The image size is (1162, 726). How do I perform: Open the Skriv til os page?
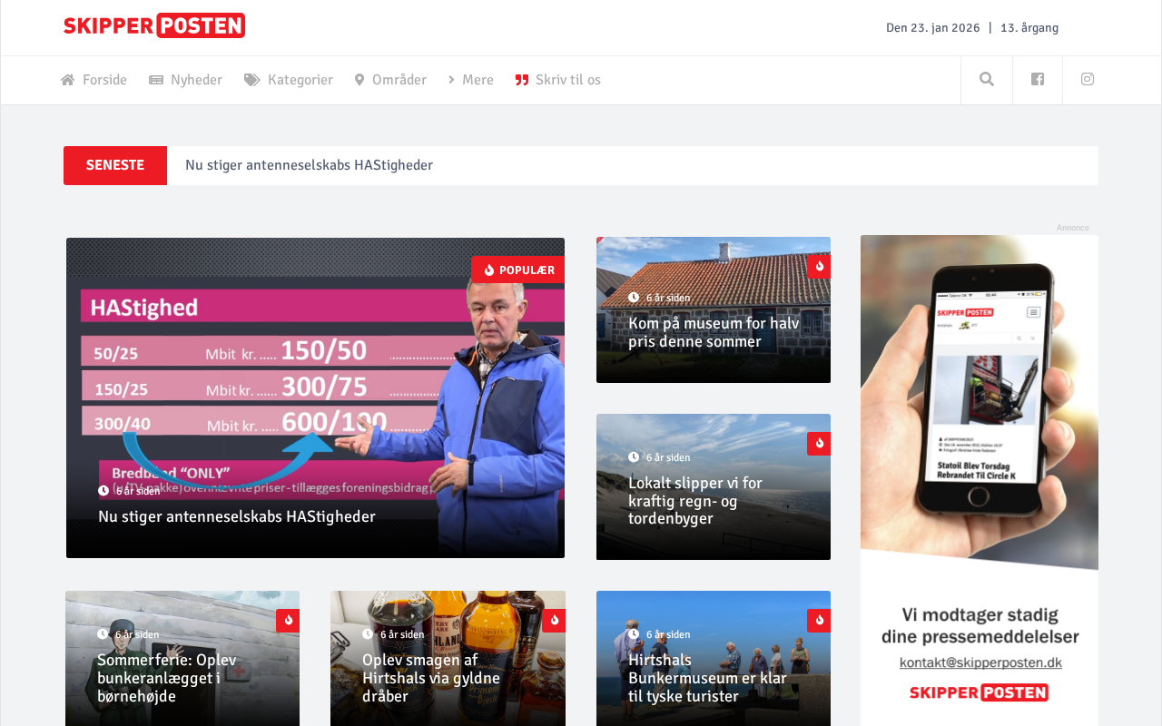(x=557, y=80)
